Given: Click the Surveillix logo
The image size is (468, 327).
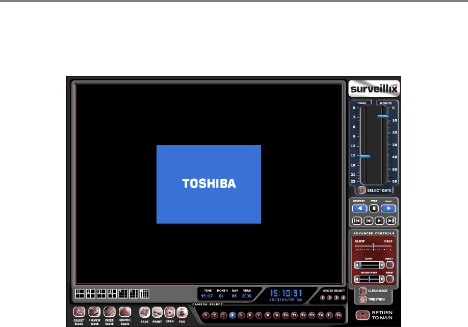Looking at the screenshot, I should click(374, 89).
